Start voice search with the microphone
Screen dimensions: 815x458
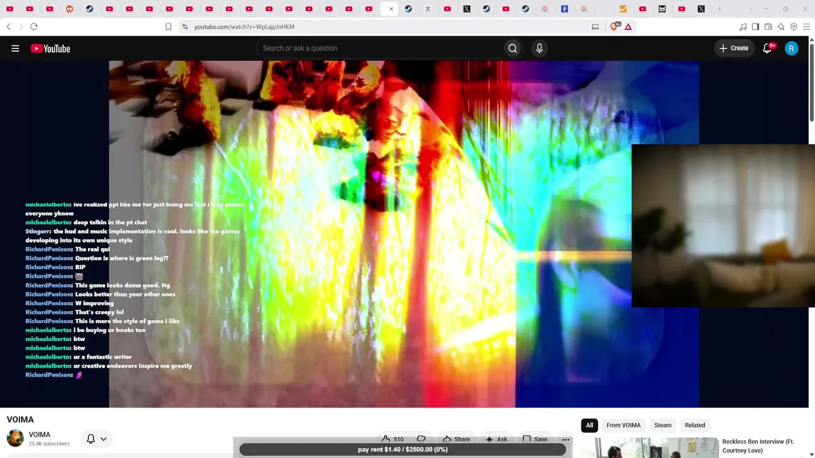(539, 48)
